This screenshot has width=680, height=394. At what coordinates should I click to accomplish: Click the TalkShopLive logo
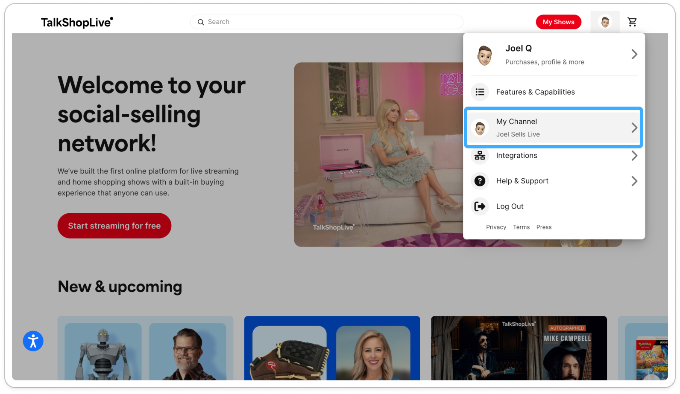pyautogui.click(x=77, y=22)
